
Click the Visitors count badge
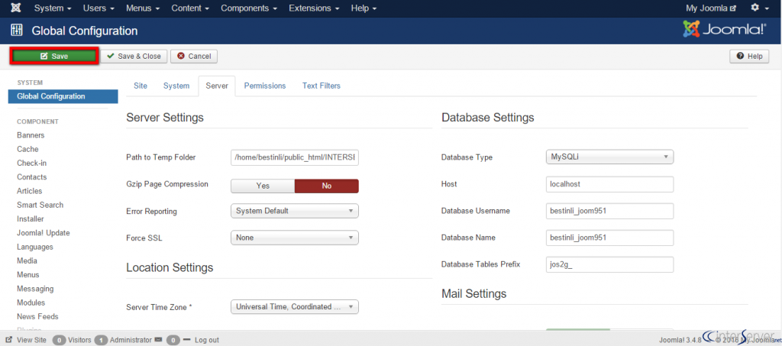(x=60, y=340)
